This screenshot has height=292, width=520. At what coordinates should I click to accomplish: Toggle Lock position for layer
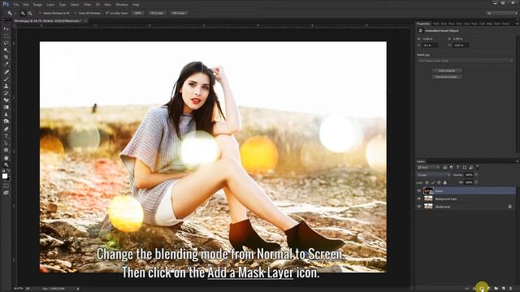(x=439, y=182)
